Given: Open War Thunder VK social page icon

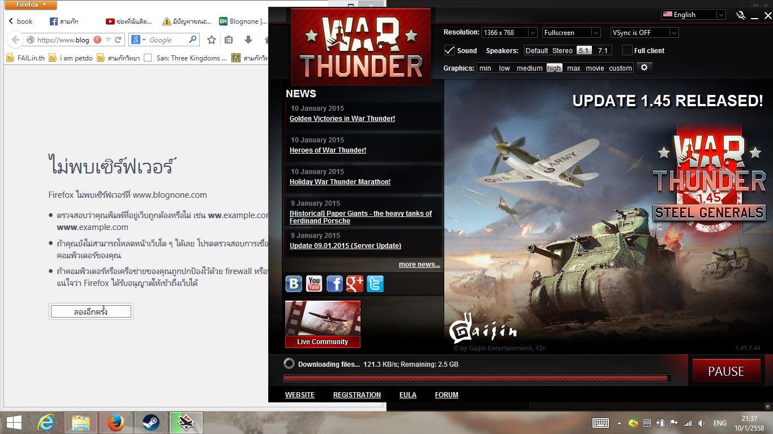Looking at the screenshot, I should (294, 283).
